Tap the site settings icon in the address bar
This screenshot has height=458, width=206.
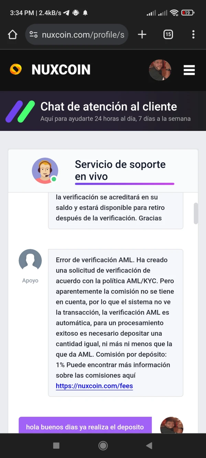click(x=33, y=34)
